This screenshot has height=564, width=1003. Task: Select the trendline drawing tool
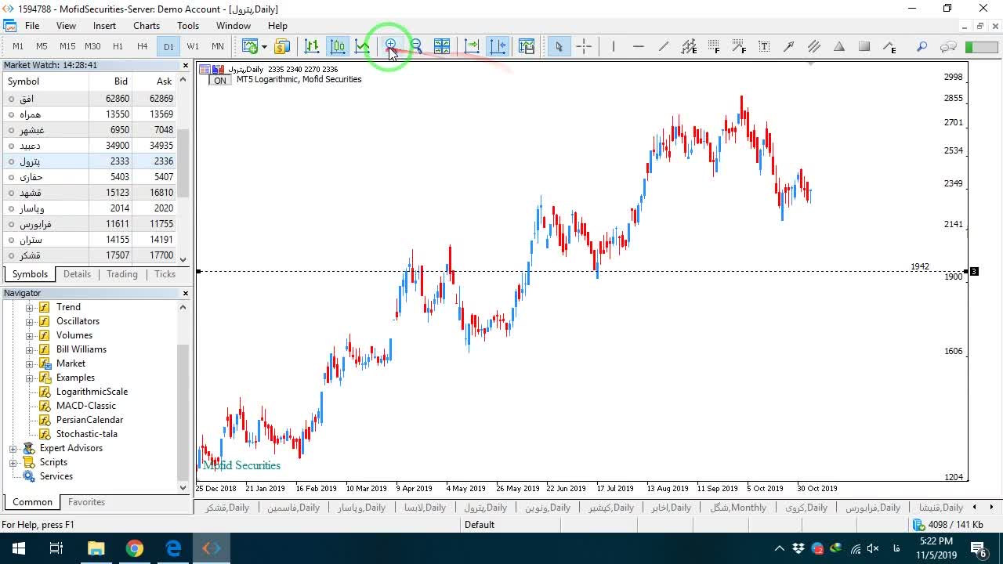point(664,46)
